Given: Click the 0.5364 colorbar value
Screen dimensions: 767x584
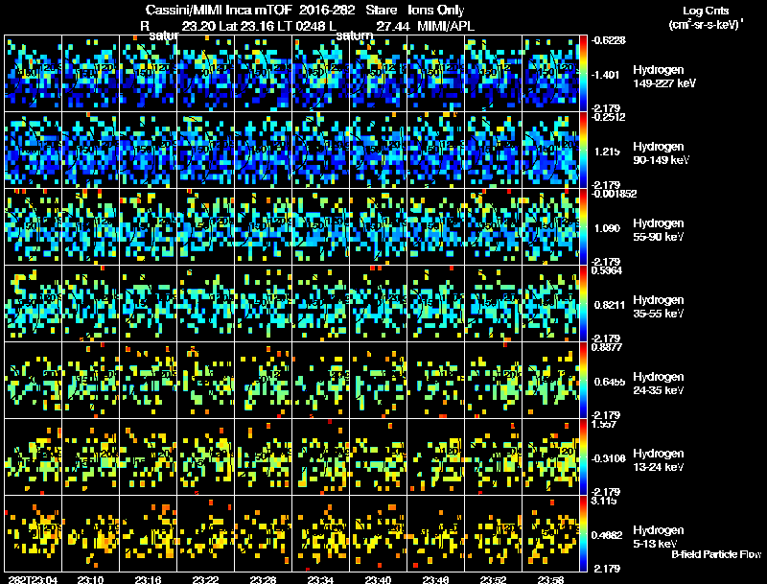Looking at the screenshot, I should pyautogui.click(x=607, y=270).
